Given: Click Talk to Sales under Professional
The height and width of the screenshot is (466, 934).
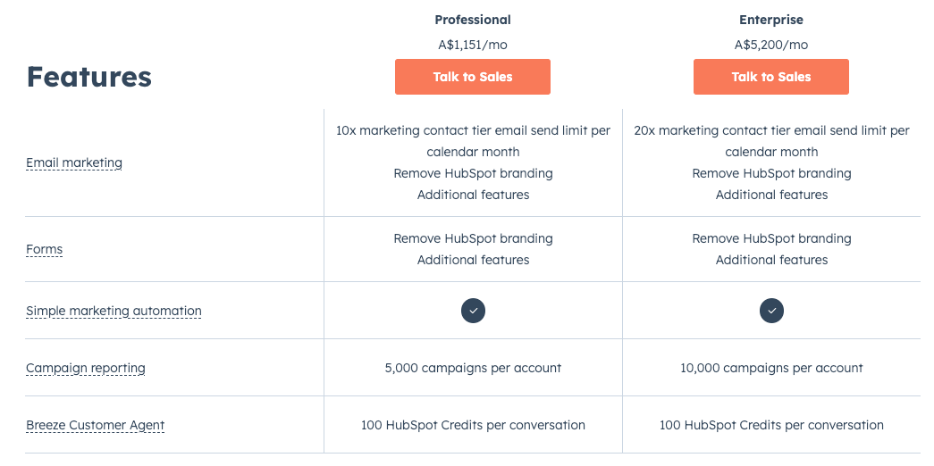Looking at the screenshot, I should tap(473, 77).
